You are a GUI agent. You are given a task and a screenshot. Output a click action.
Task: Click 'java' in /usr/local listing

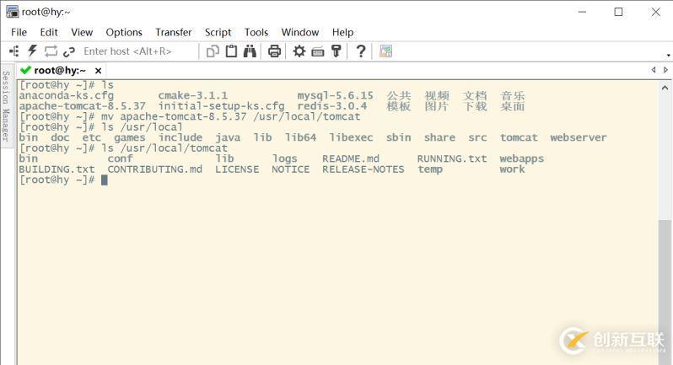coord(228,138)
